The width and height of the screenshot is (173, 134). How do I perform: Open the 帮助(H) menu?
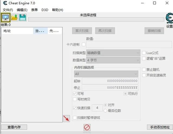coord(57,10)
